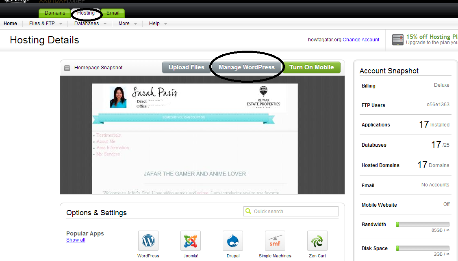Image resolution: width=458 pixels, height=261 pixels.
Task: Click the Manage WordPress button
Action: click(x=247, y=67)
